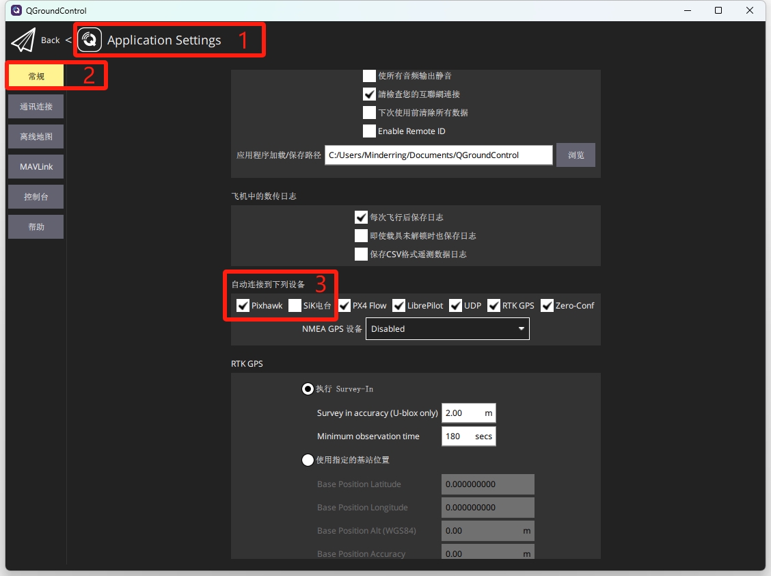771x576 pixels.
Task: Click the Base Position Longitude field
Action: point(488,508)
